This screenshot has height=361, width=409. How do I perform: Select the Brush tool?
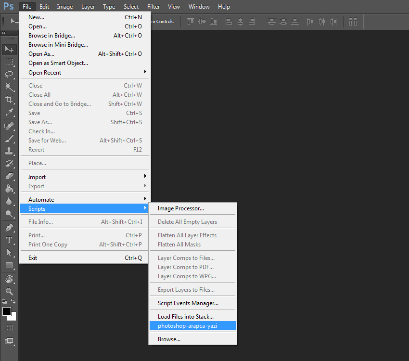point(10,139)
